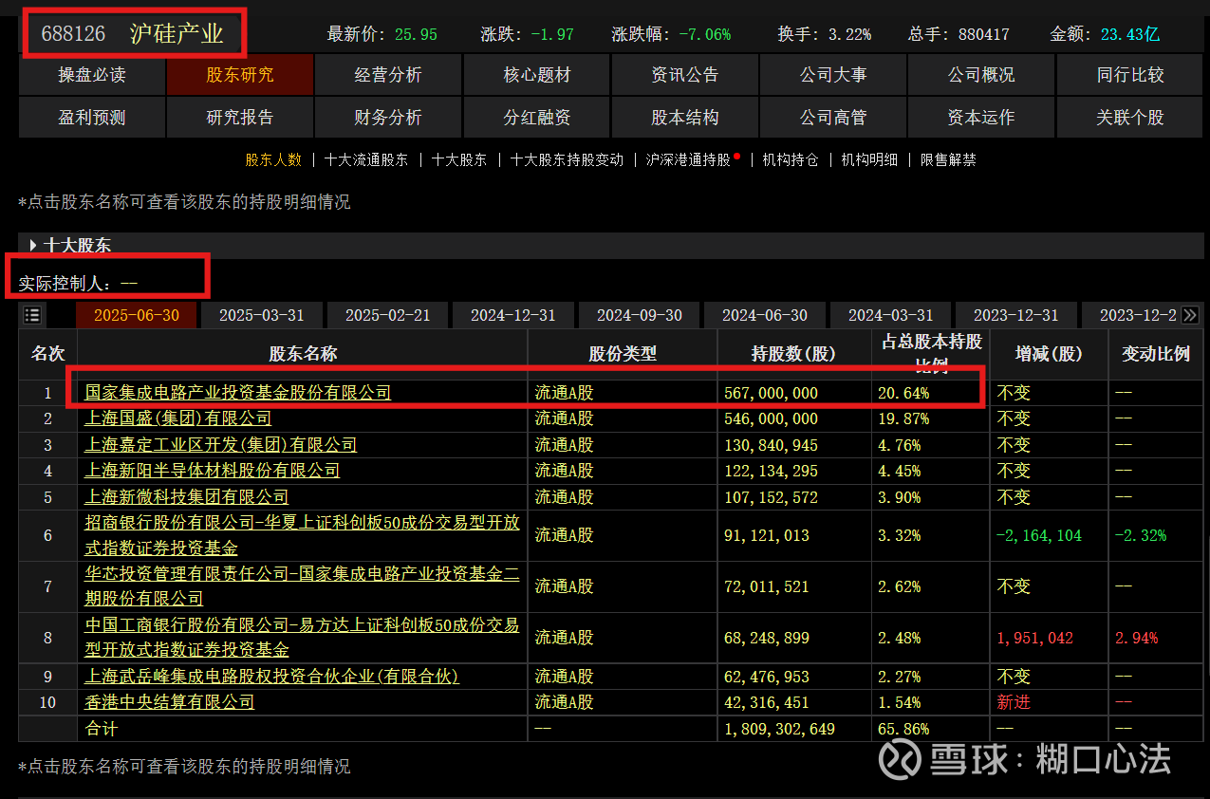Click the turnover amount 23.43亿

(x=1130, y=34)
